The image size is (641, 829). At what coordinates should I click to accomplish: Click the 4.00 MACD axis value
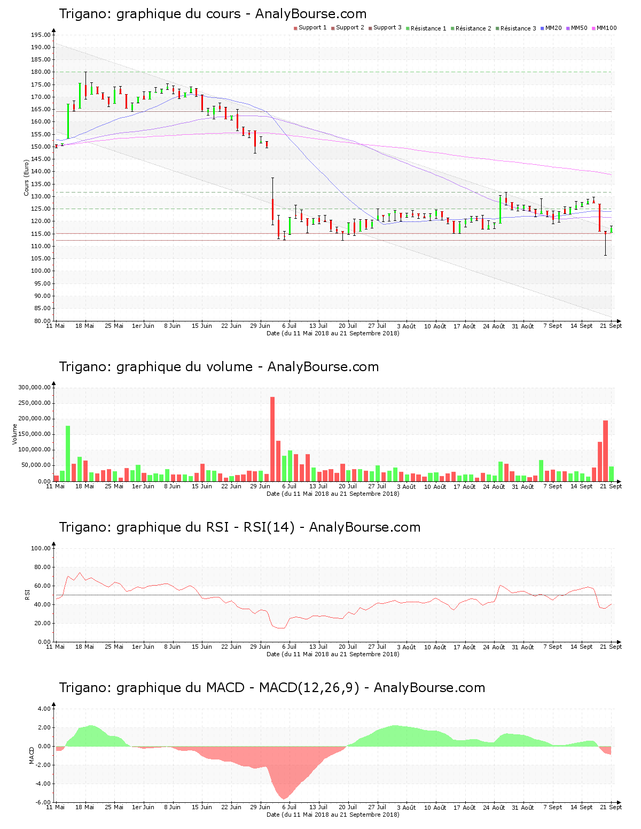[x=44, y=709]
